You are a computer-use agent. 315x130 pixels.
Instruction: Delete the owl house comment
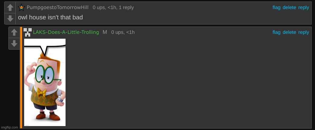(289, 8)
